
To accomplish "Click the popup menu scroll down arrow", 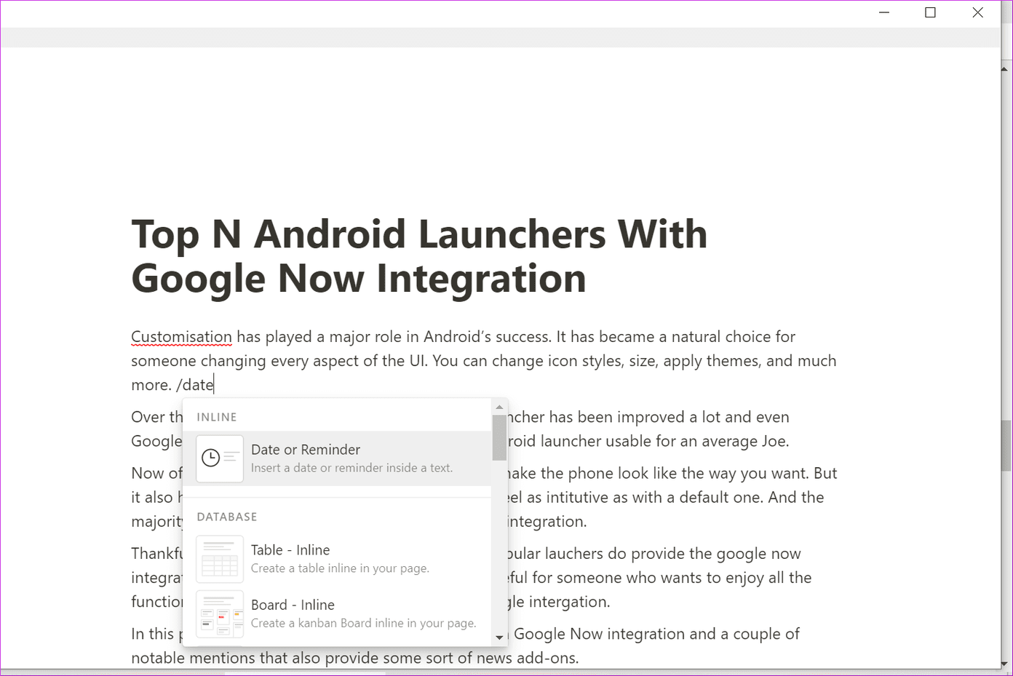I will tap(499, 637).
